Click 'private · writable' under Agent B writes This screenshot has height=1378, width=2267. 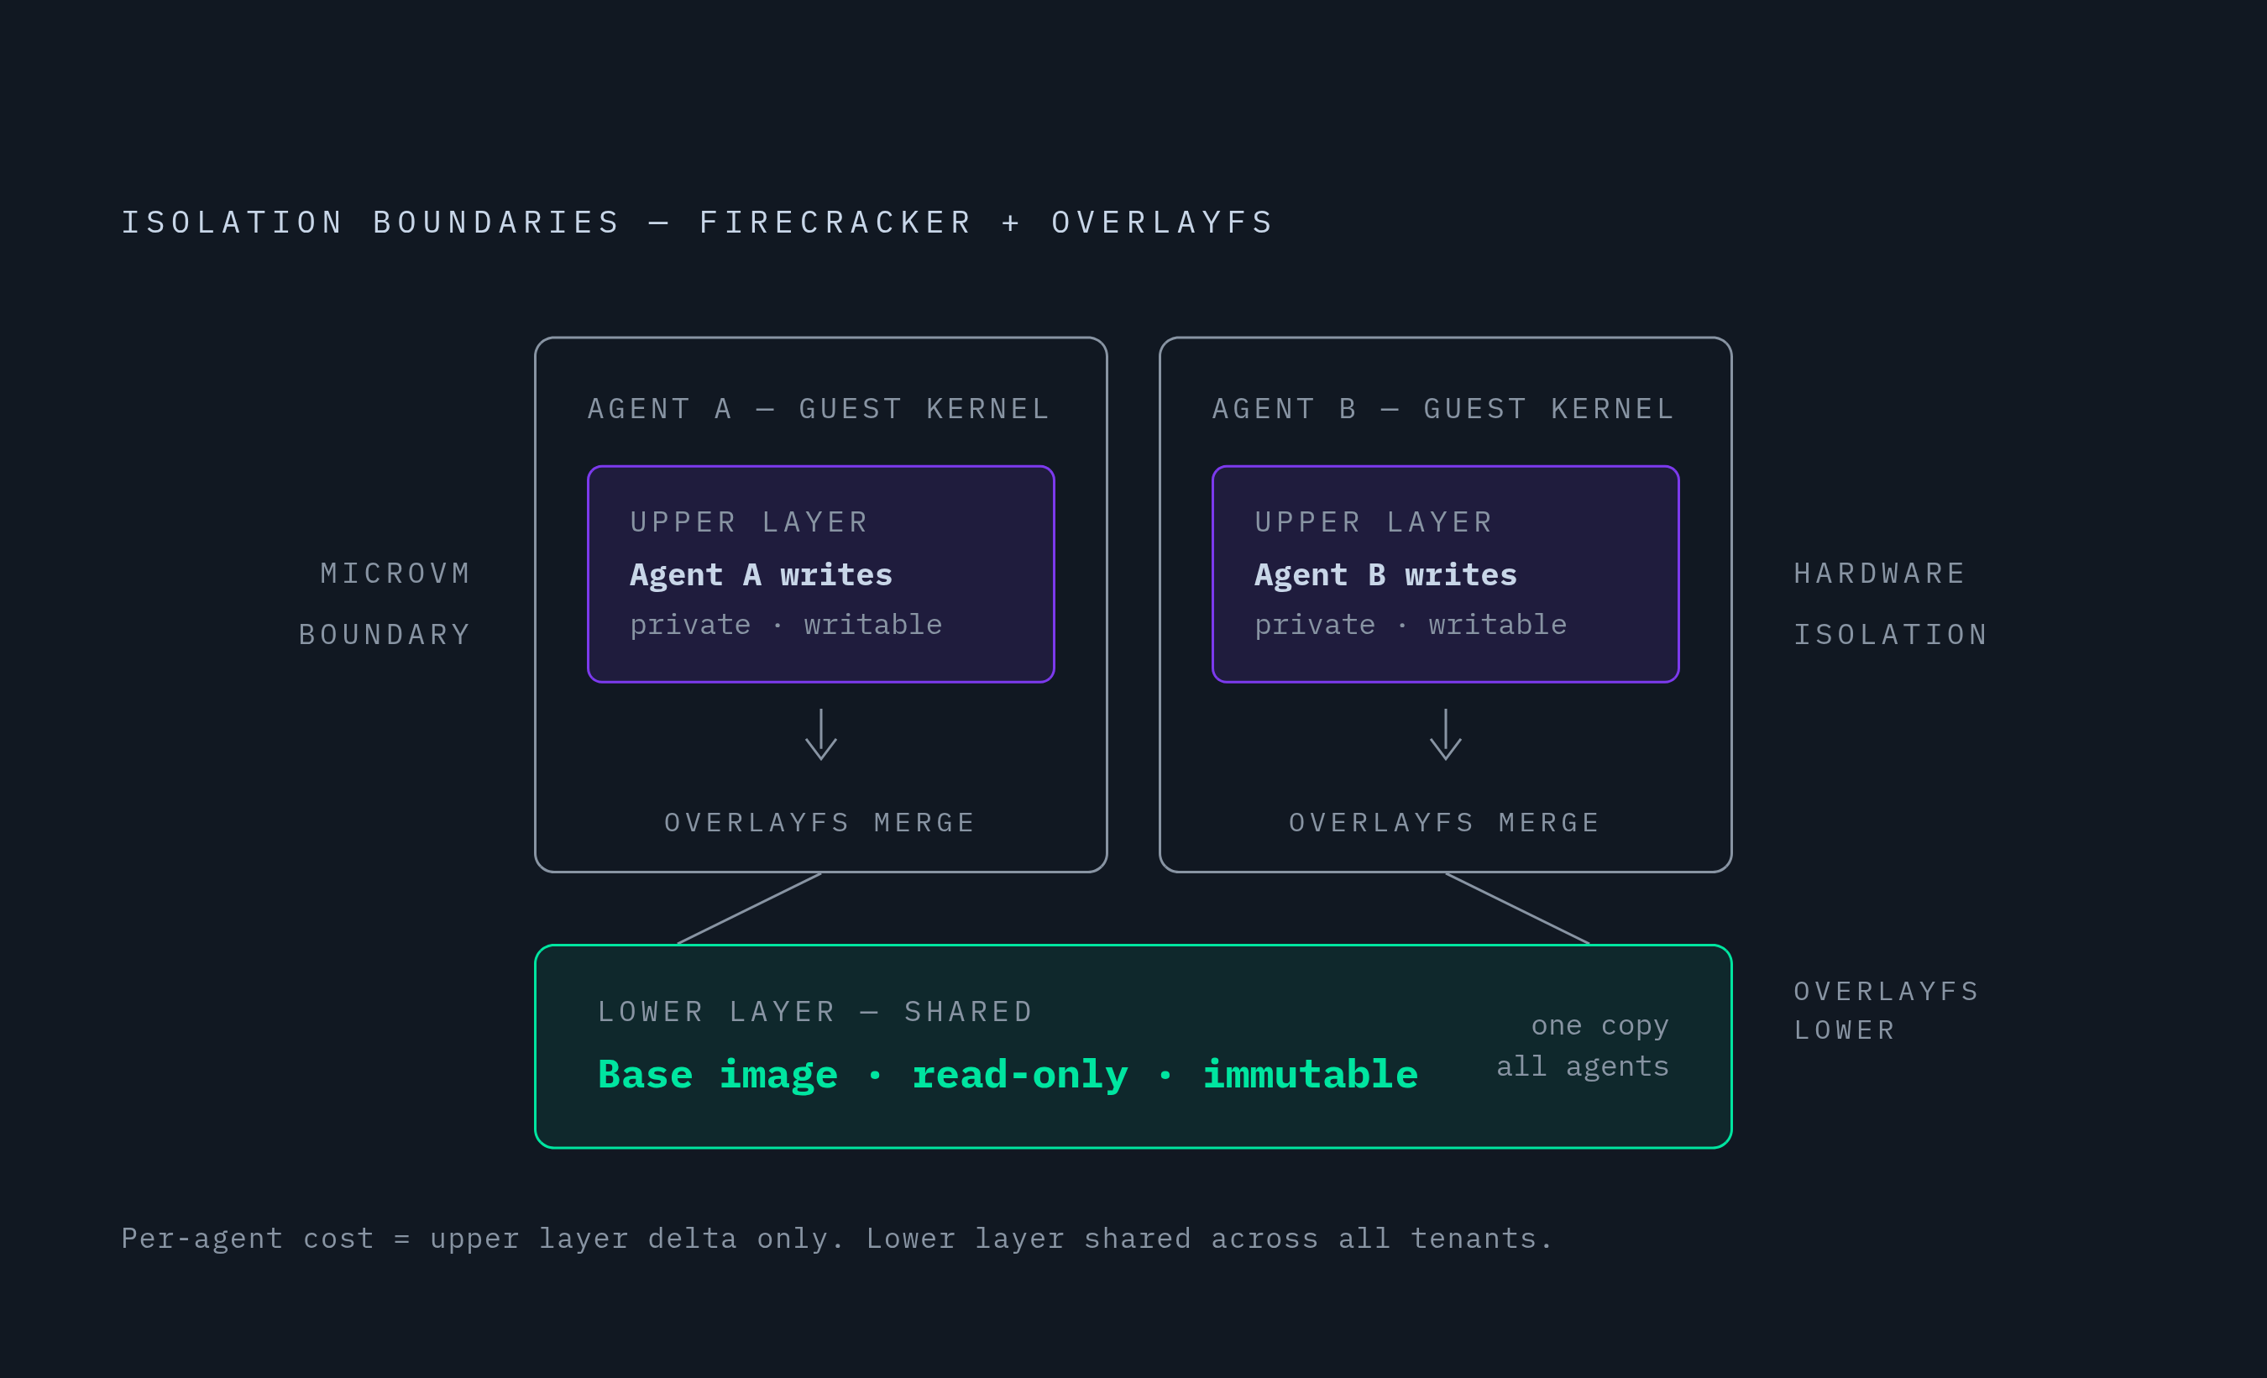1411,625
